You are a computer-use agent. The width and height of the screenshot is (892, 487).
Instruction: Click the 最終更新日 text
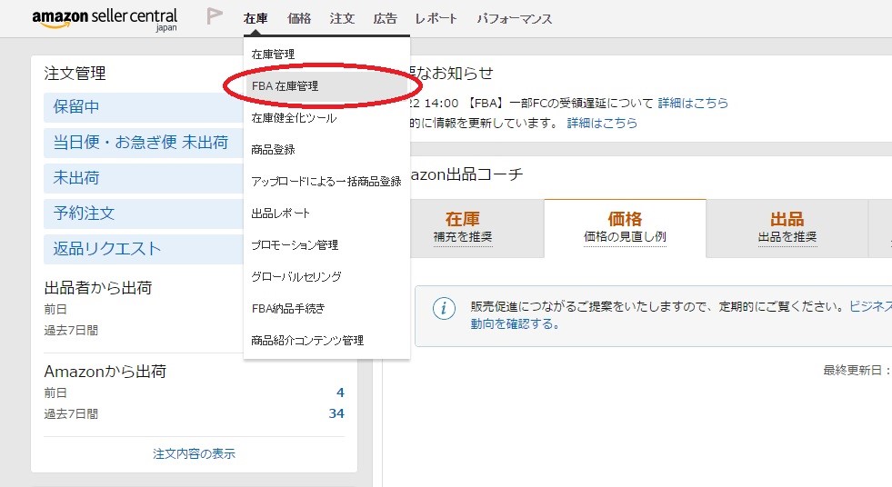(857, 371)
